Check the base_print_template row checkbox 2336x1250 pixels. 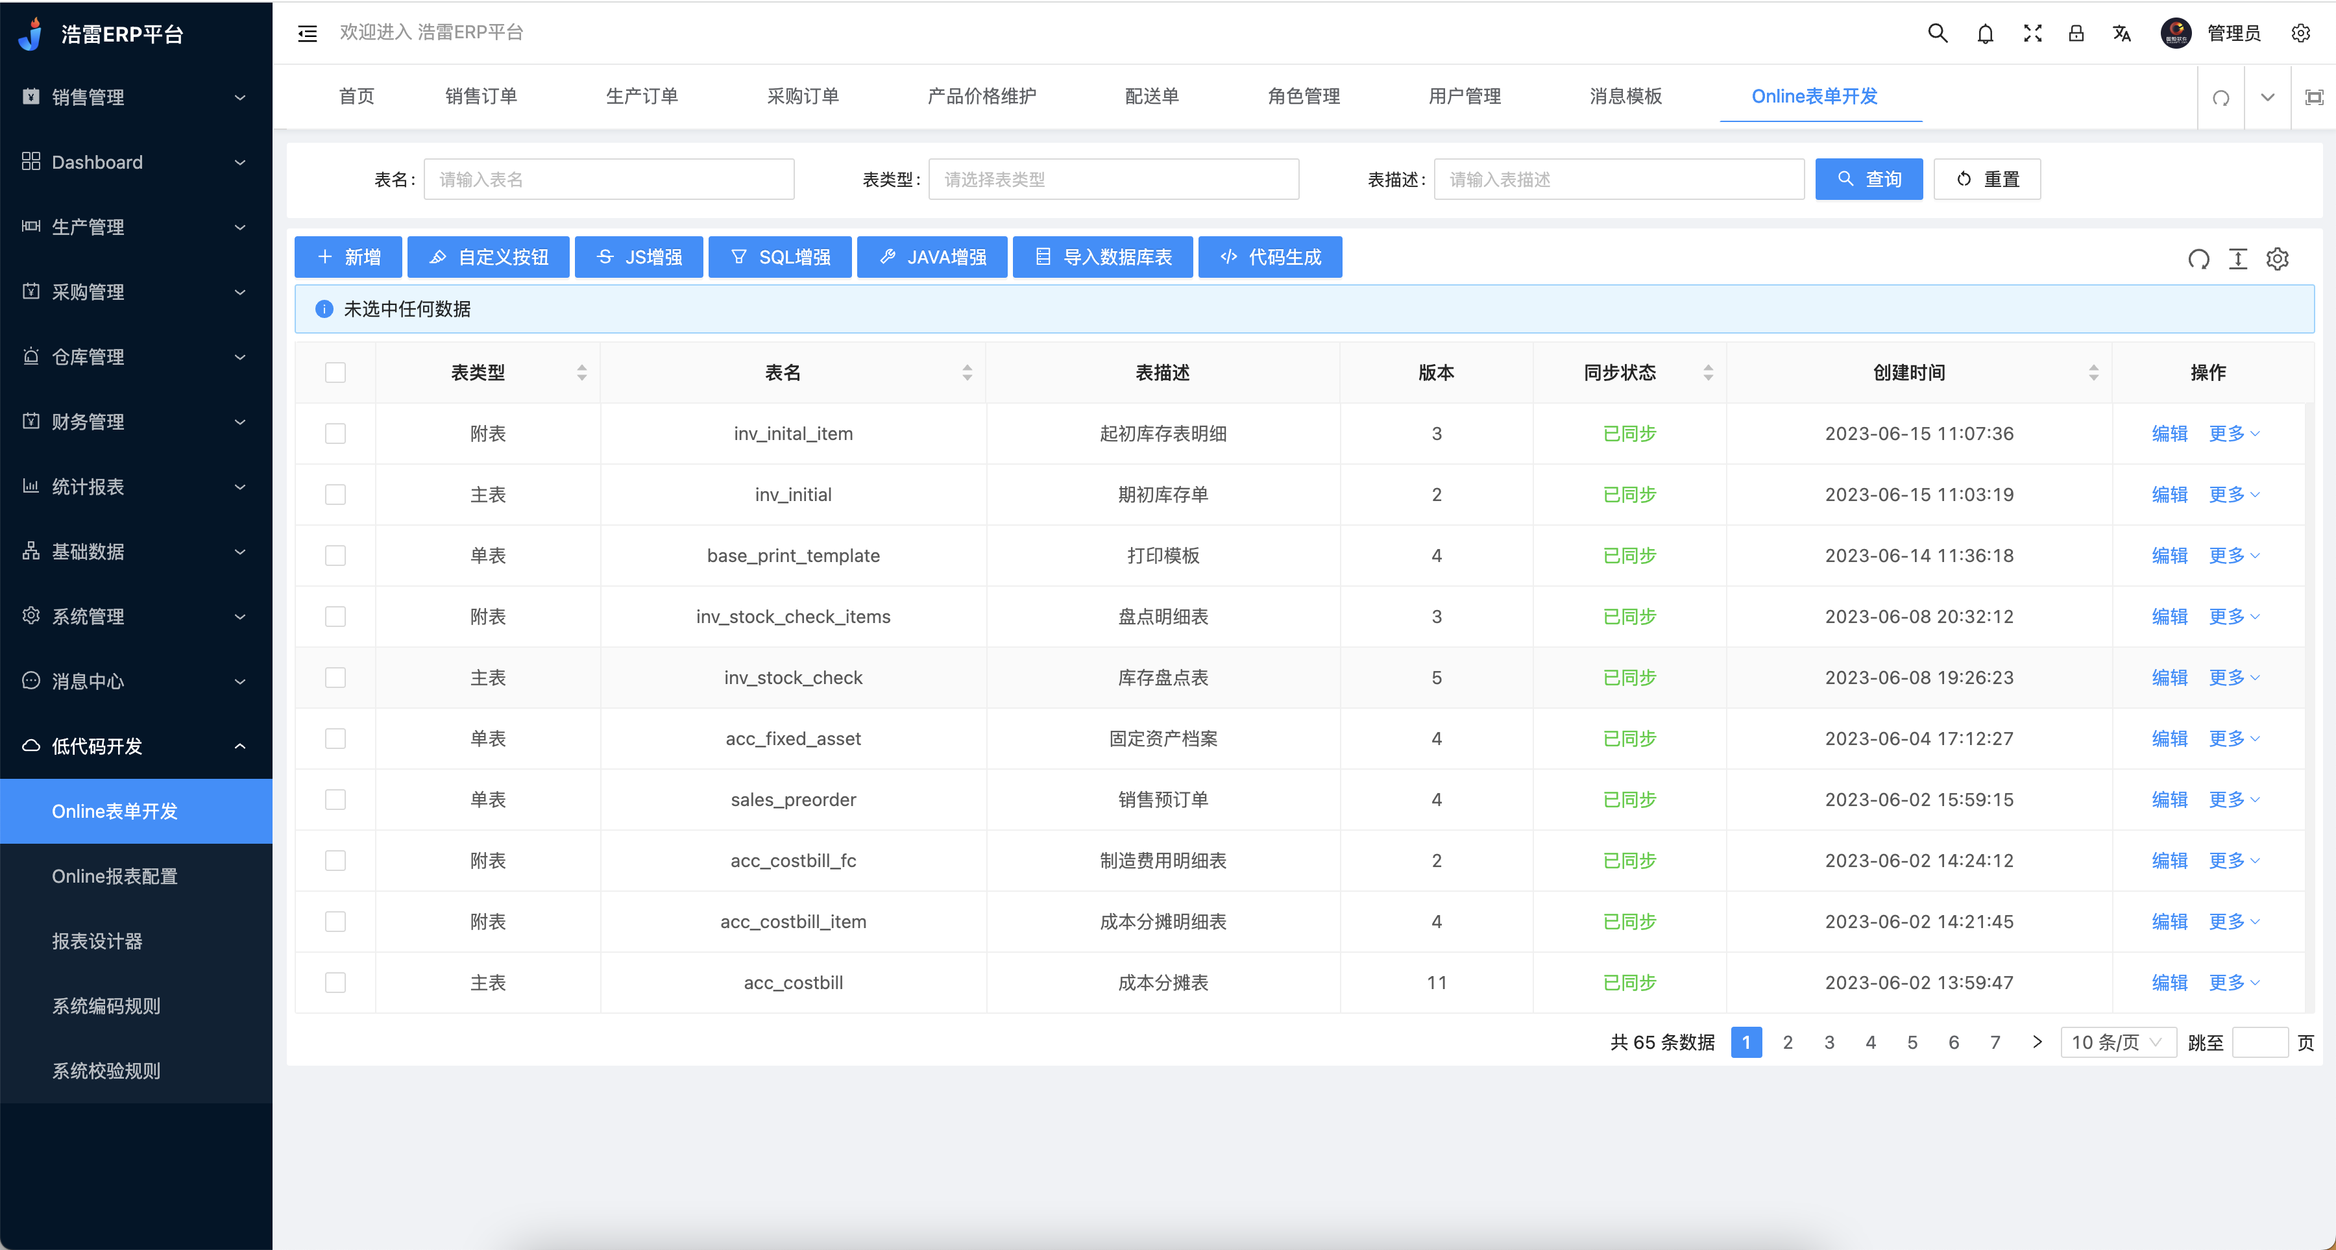(x=335, y=555)
